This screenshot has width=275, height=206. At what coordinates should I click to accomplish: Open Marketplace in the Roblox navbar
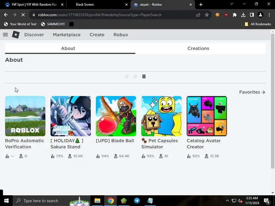(67, 35)
